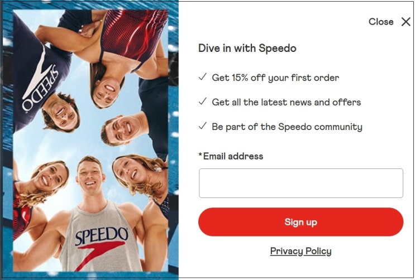The width and height of the screenshot is (415, 280).
Task: Click the checkmark beside 15% off offer
Action: click(202, 77)
